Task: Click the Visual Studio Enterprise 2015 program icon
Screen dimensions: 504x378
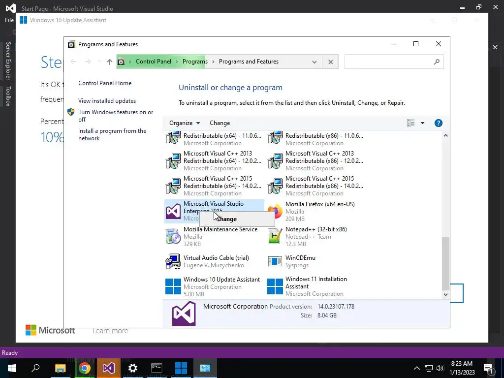Action: [173, 211]
